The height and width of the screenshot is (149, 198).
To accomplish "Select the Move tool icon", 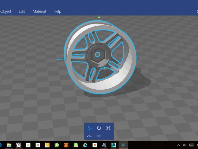I will point(90,128).
